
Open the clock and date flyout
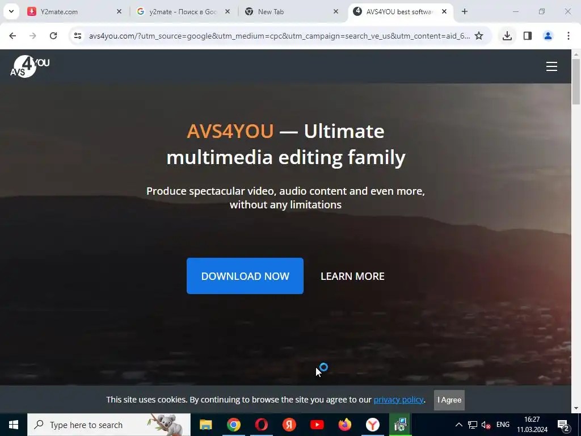point(532,425)
